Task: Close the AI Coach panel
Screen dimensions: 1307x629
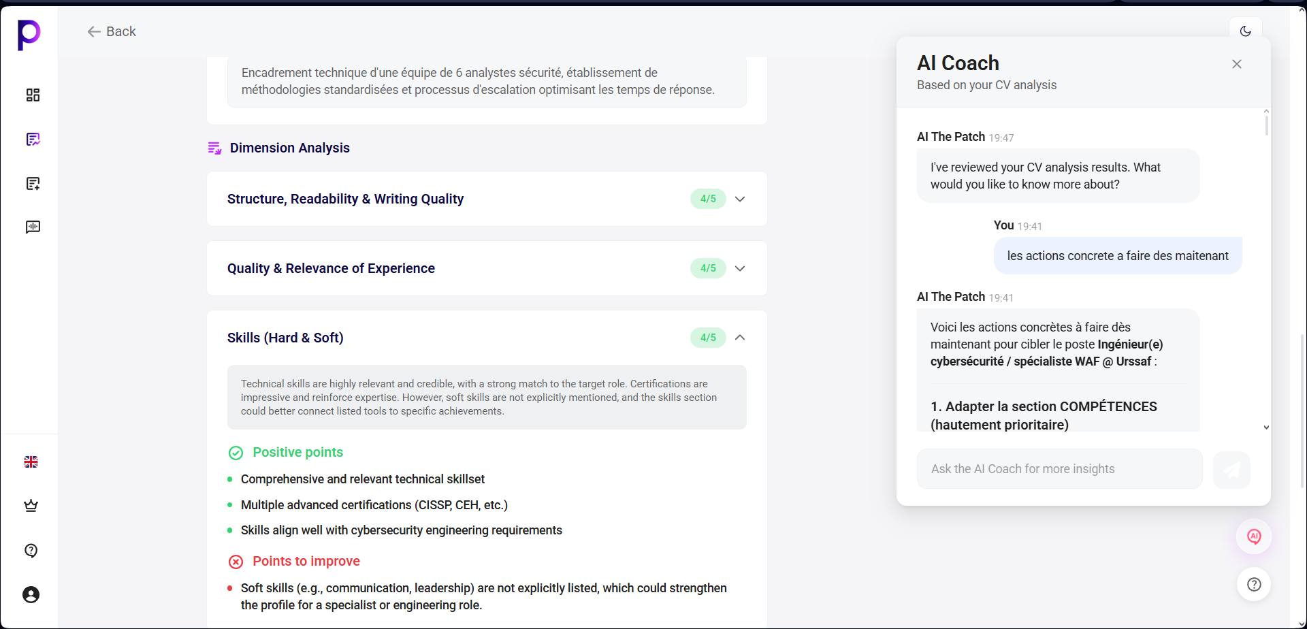Action: pyautogui.click(x=1236, y=64)
